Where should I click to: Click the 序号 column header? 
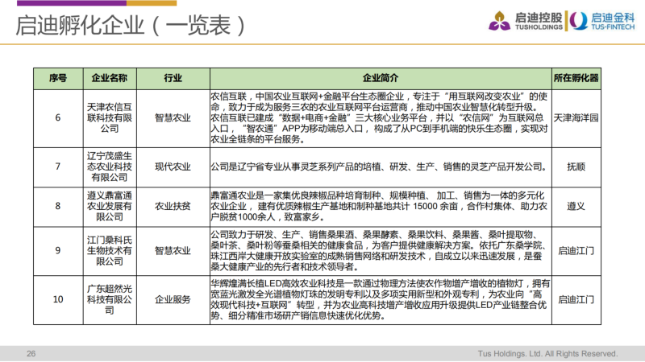[58, 78]
